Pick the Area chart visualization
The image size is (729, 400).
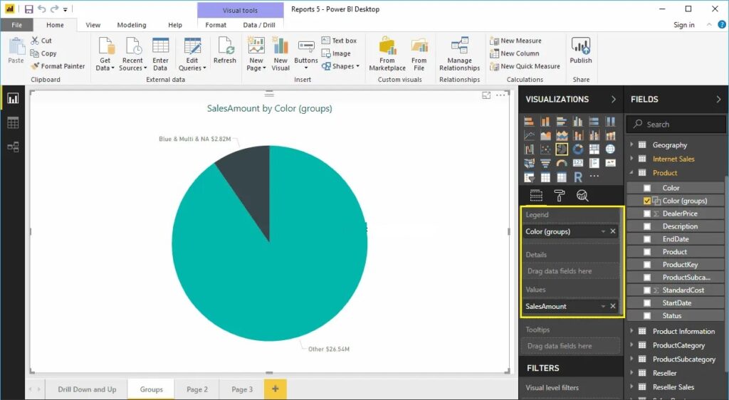pos(545,136)
